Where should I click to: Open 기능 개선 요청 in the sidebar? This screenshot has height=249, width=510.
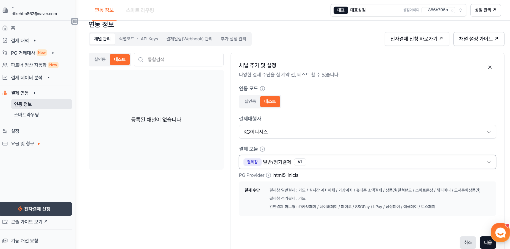tap(24, 241)
